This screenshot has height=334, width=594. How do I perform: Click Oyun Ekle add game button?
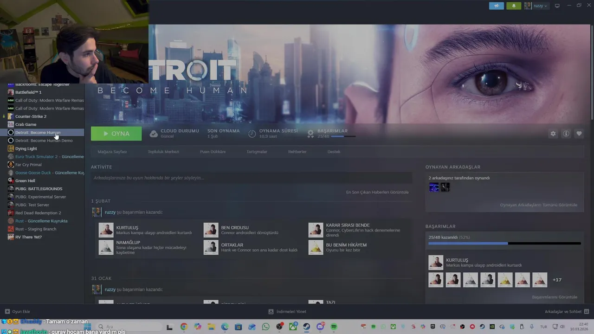[x=17, y=312]
